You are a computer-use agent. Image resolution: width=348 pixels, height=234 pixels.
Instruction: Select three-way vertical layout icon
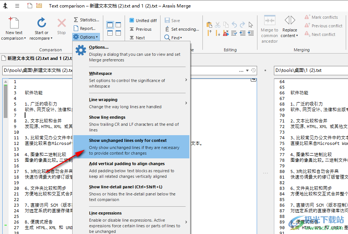(118, 25)
